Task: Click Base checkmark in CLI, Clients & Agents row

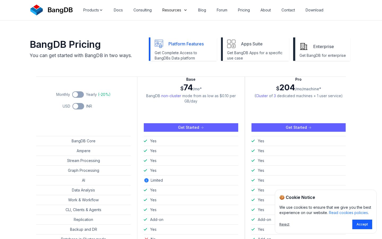Action: point(145,210)
